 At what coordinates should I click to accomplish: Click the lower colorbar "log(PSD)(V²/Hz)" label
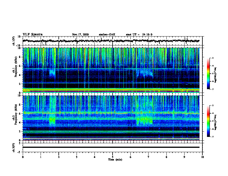coord(215,122)
